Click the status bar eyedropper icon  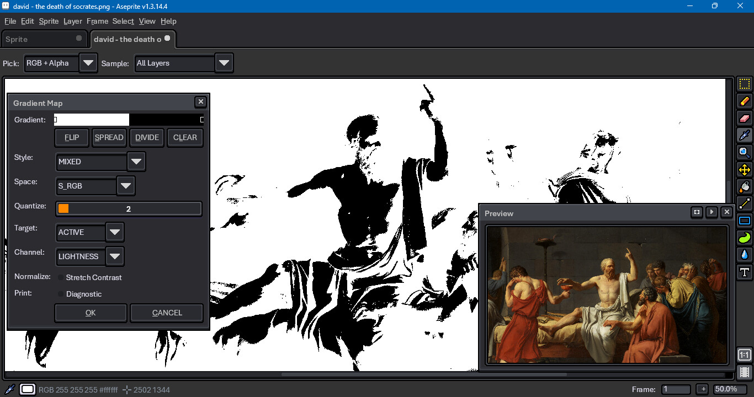click(x=10, y=389)
